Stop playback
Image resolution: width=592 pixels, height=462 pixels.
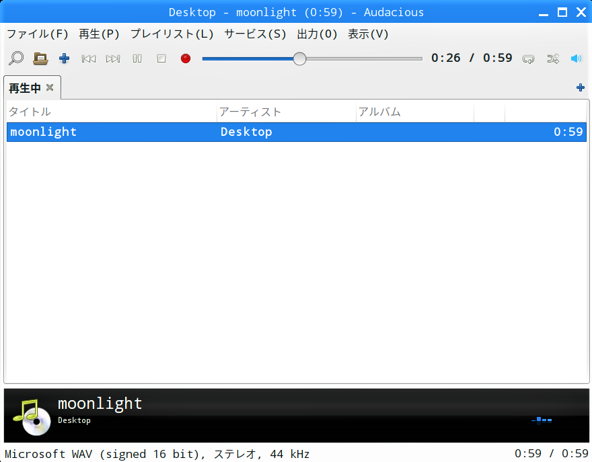click(161, 59)
